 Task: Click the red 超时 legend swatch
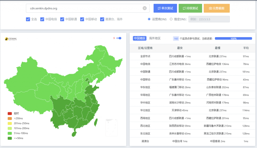click(x=10, y=113)
